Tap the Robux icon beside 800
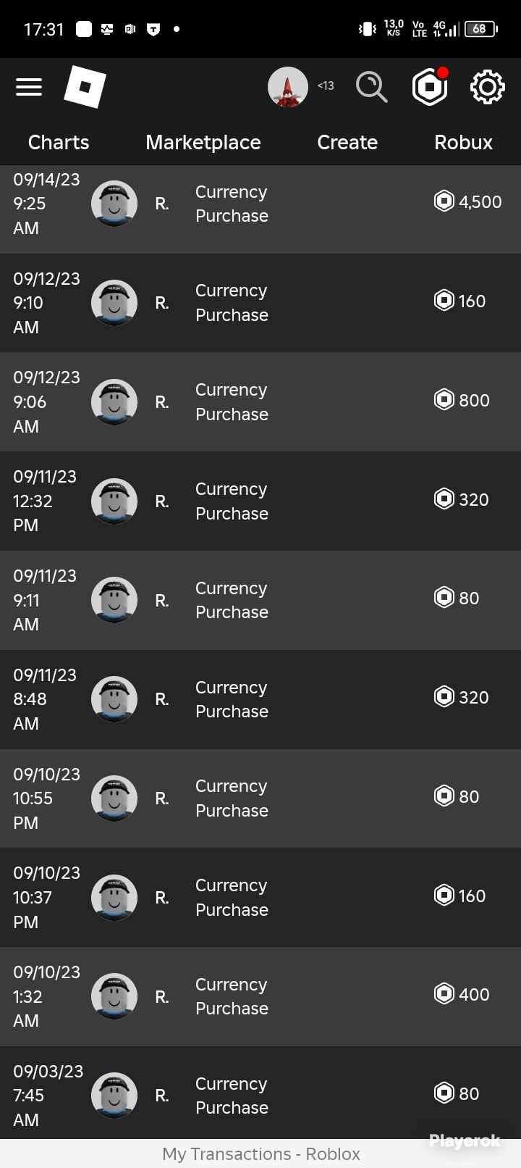The image size is (521, 1168). tap(444, 399)
